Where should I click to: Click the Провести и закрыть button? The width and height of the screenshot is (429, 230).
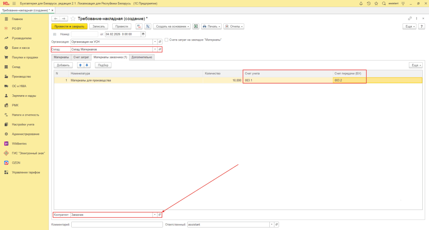69,26
